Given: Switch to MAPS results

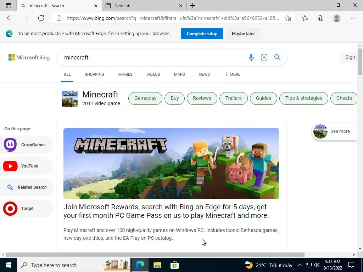Looking at the screenshot, I should click(x=179, y=74).
